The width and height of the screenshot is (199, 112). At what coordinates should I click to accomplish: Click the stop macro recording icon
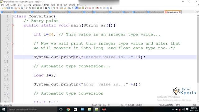tap(101, 8)
